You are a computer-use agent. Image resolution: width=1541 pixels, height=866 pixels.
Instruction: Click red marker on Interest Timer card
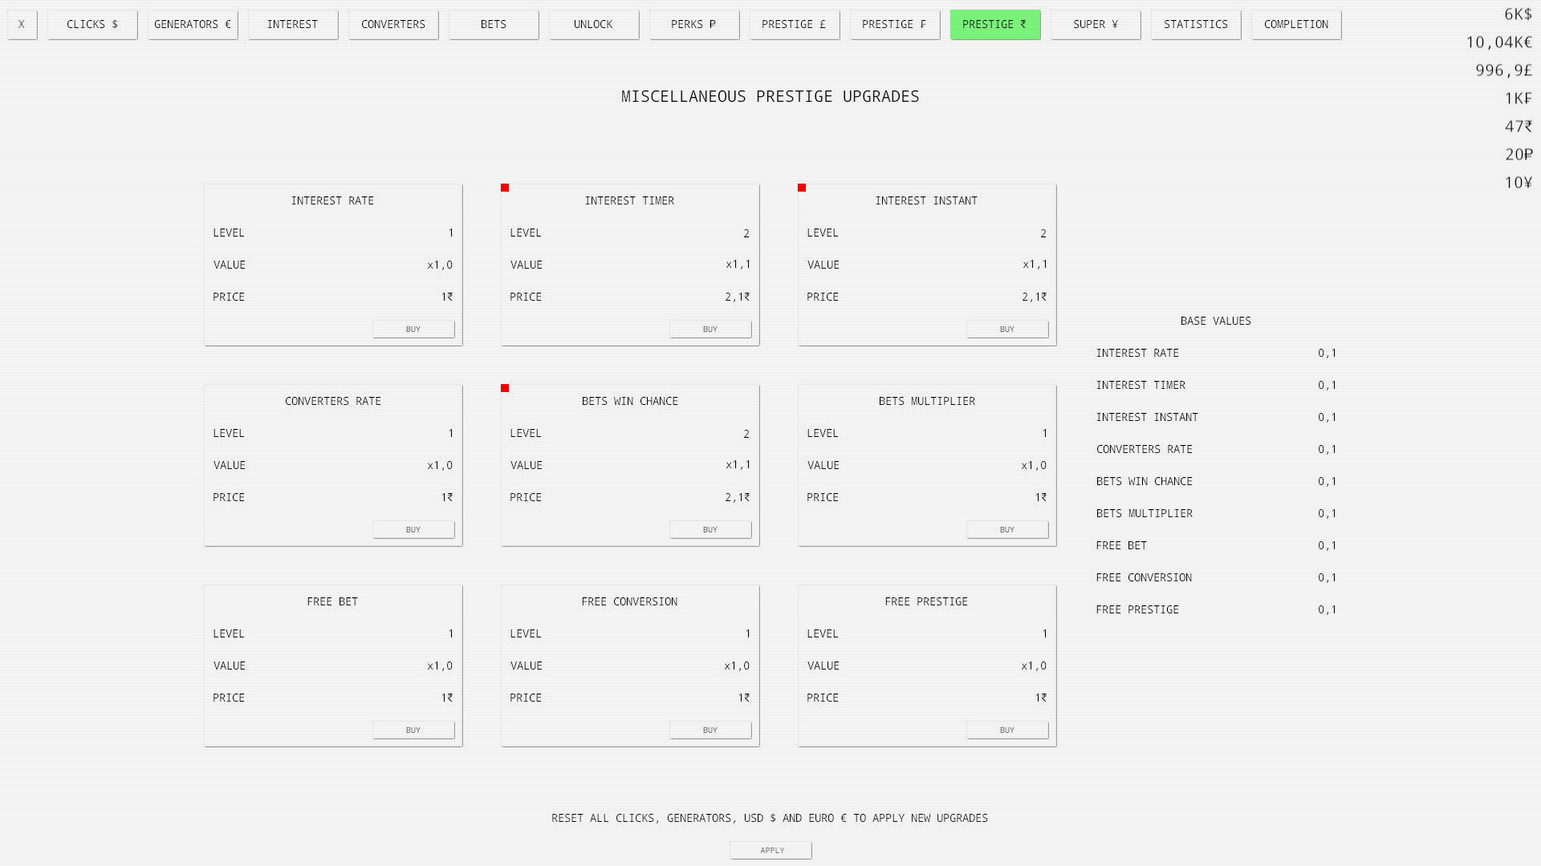[505, 188]
